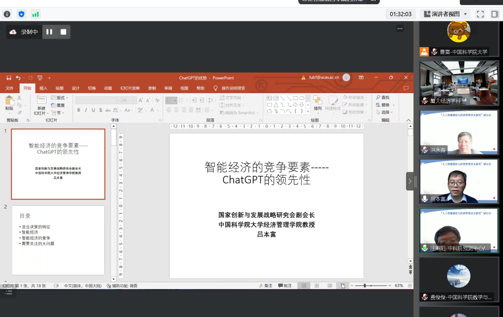The height and width of the screenshot is (317, 503).
Task: Pause the meeting recording
Action: tap(49, 32)
